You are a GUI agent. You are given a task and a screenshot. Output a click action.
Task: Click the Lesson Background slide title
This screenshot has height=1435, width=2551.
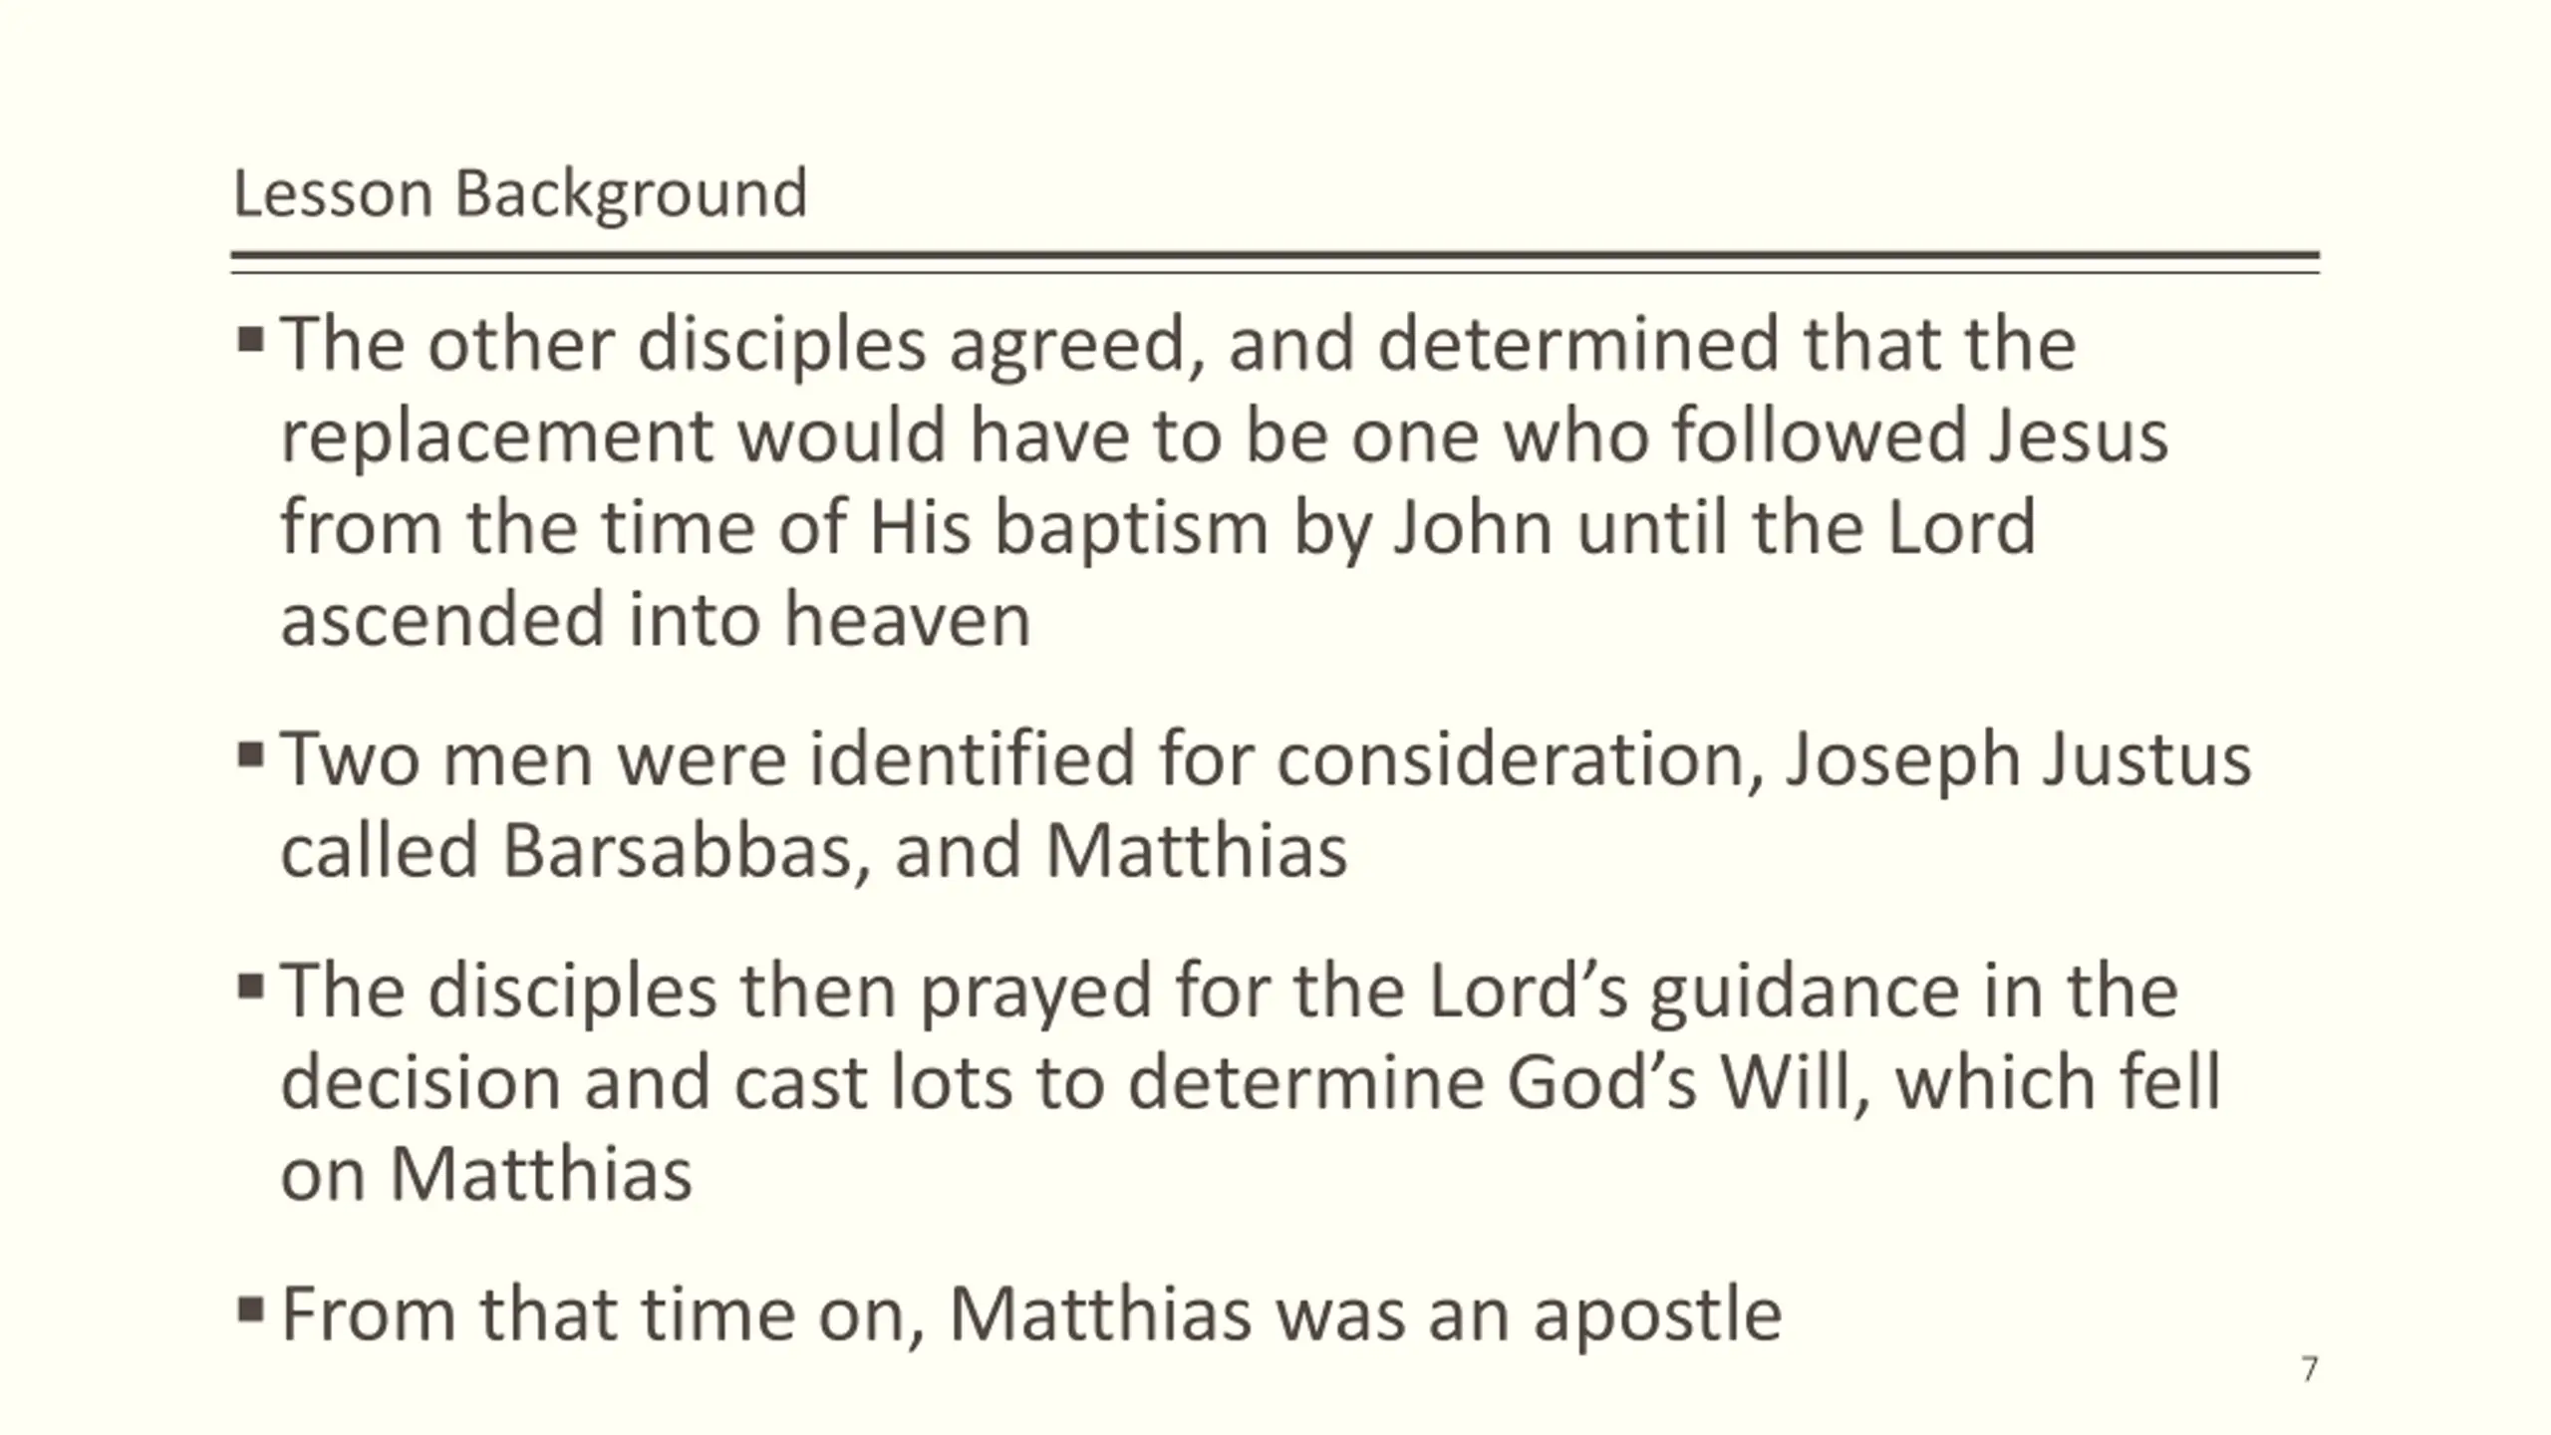[x=519, y=194]
